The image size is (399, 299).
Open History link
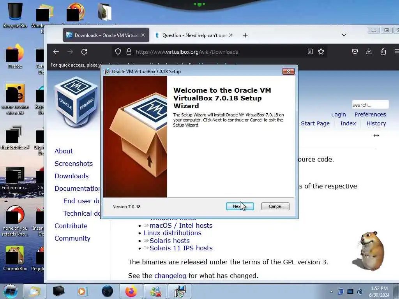[376, 123]
